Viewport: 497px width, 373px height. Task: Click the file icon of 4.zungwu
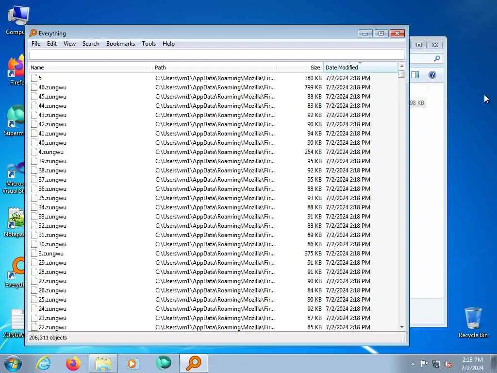[34, 152]
